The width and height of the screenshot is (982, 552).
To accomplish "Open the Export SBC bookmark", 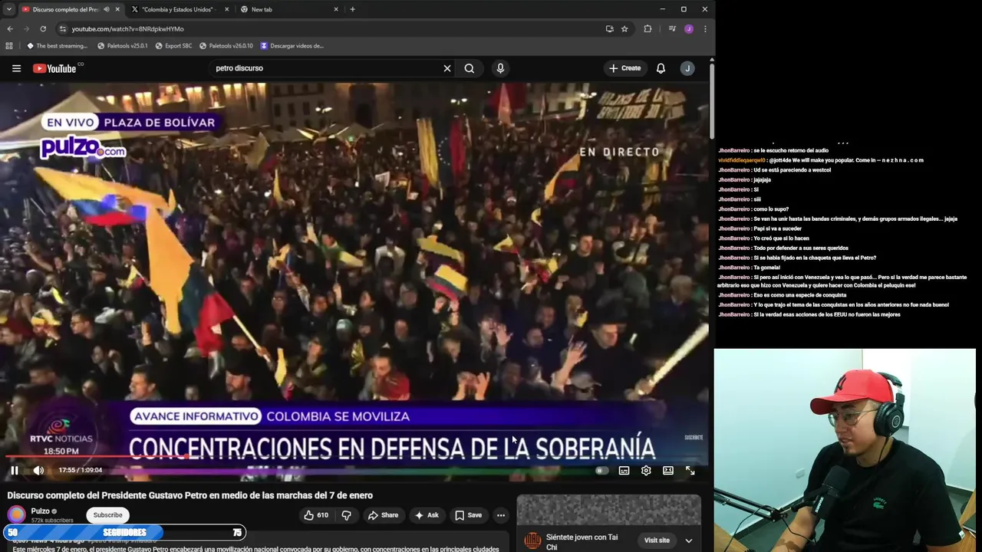I will (173, 45).
